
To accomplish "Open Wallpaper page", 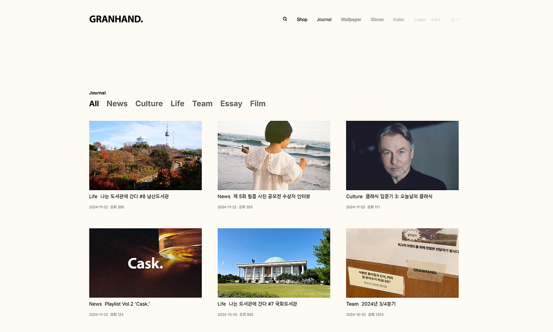I will [351, 19].
